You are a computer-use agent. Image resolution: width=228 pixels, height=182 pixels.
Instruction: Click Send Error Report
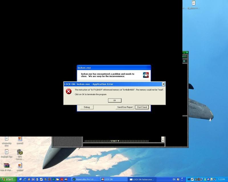point(125,107)
